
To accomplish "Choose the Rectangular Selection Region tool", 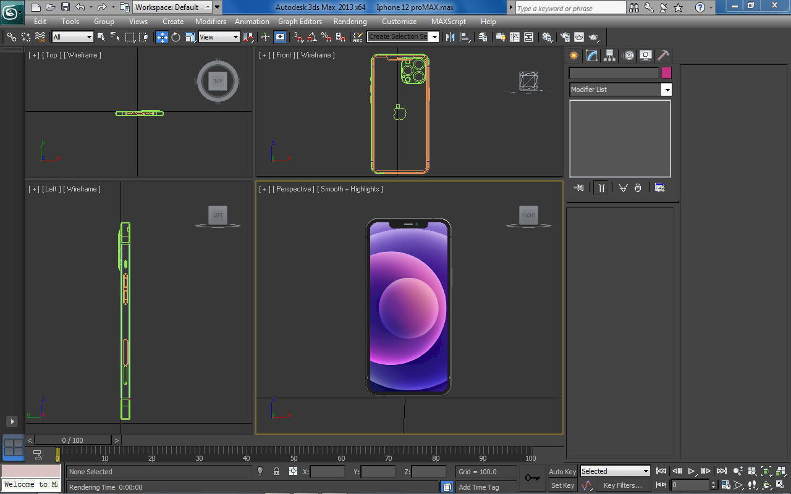I will pyautogui.click(x=130, y=37).
